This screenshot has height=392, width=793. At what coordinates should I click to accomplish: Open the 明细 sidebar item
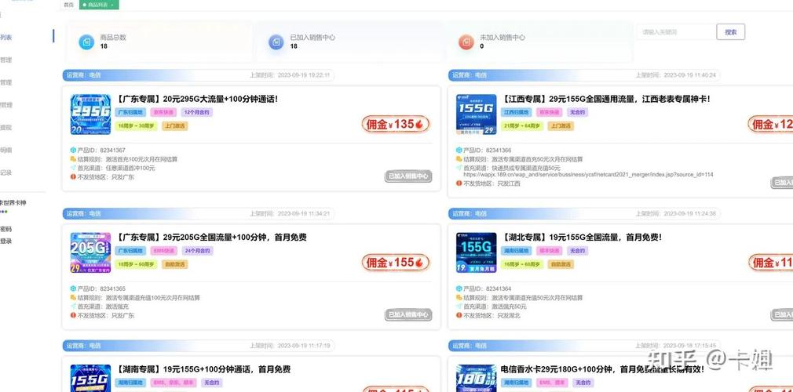5,150
